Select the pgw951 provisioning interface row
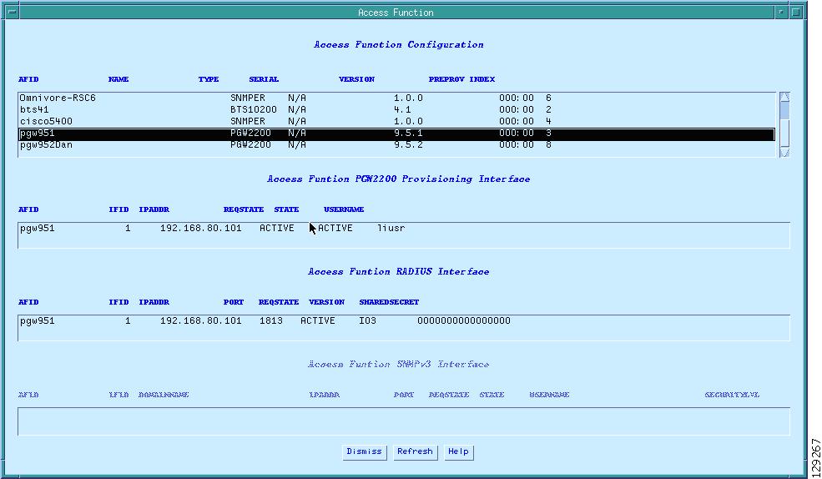The width and height of the screenshot is (822, 479). coord(404,229)
